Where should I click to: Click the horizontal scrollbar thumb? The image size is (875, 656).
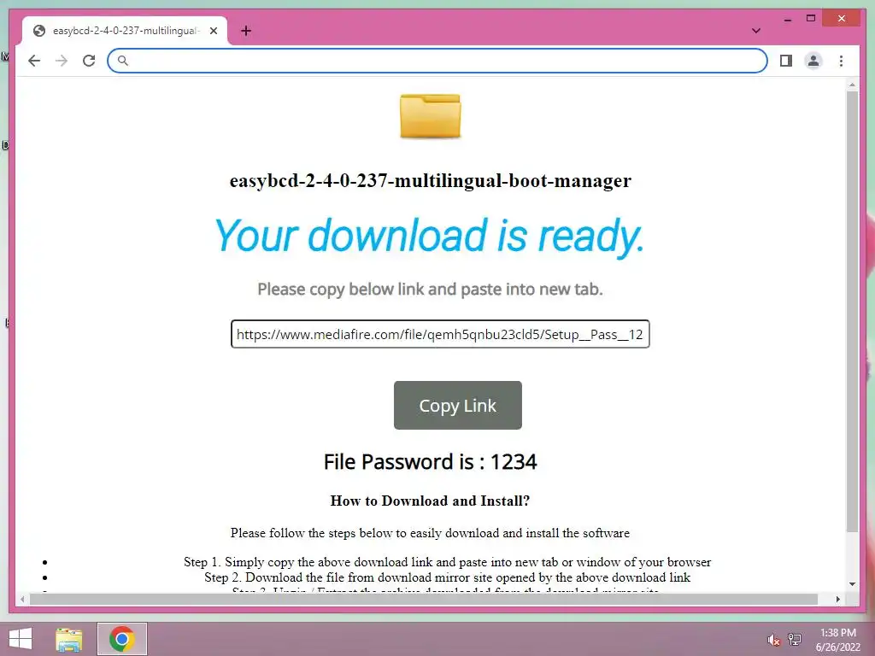click(424, 599)
